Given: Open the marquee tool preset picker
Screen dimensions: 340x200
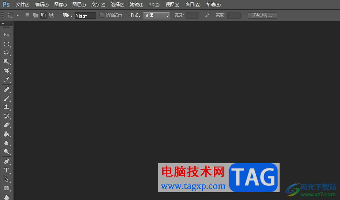Looking at the screenshot, I should point(18,15).
